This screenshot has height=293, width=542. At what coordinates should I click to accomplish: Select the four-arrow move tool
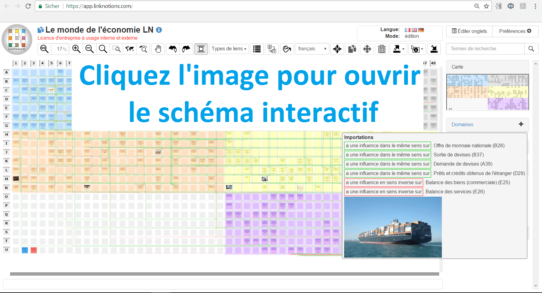pyautogui.click(x=367, y=49)
